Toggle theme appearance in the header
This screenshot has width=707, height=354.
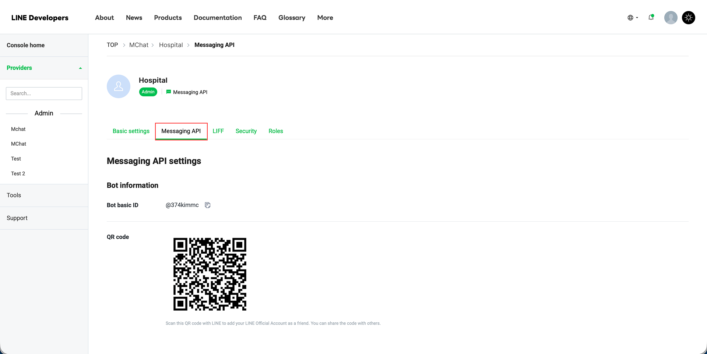689,17
